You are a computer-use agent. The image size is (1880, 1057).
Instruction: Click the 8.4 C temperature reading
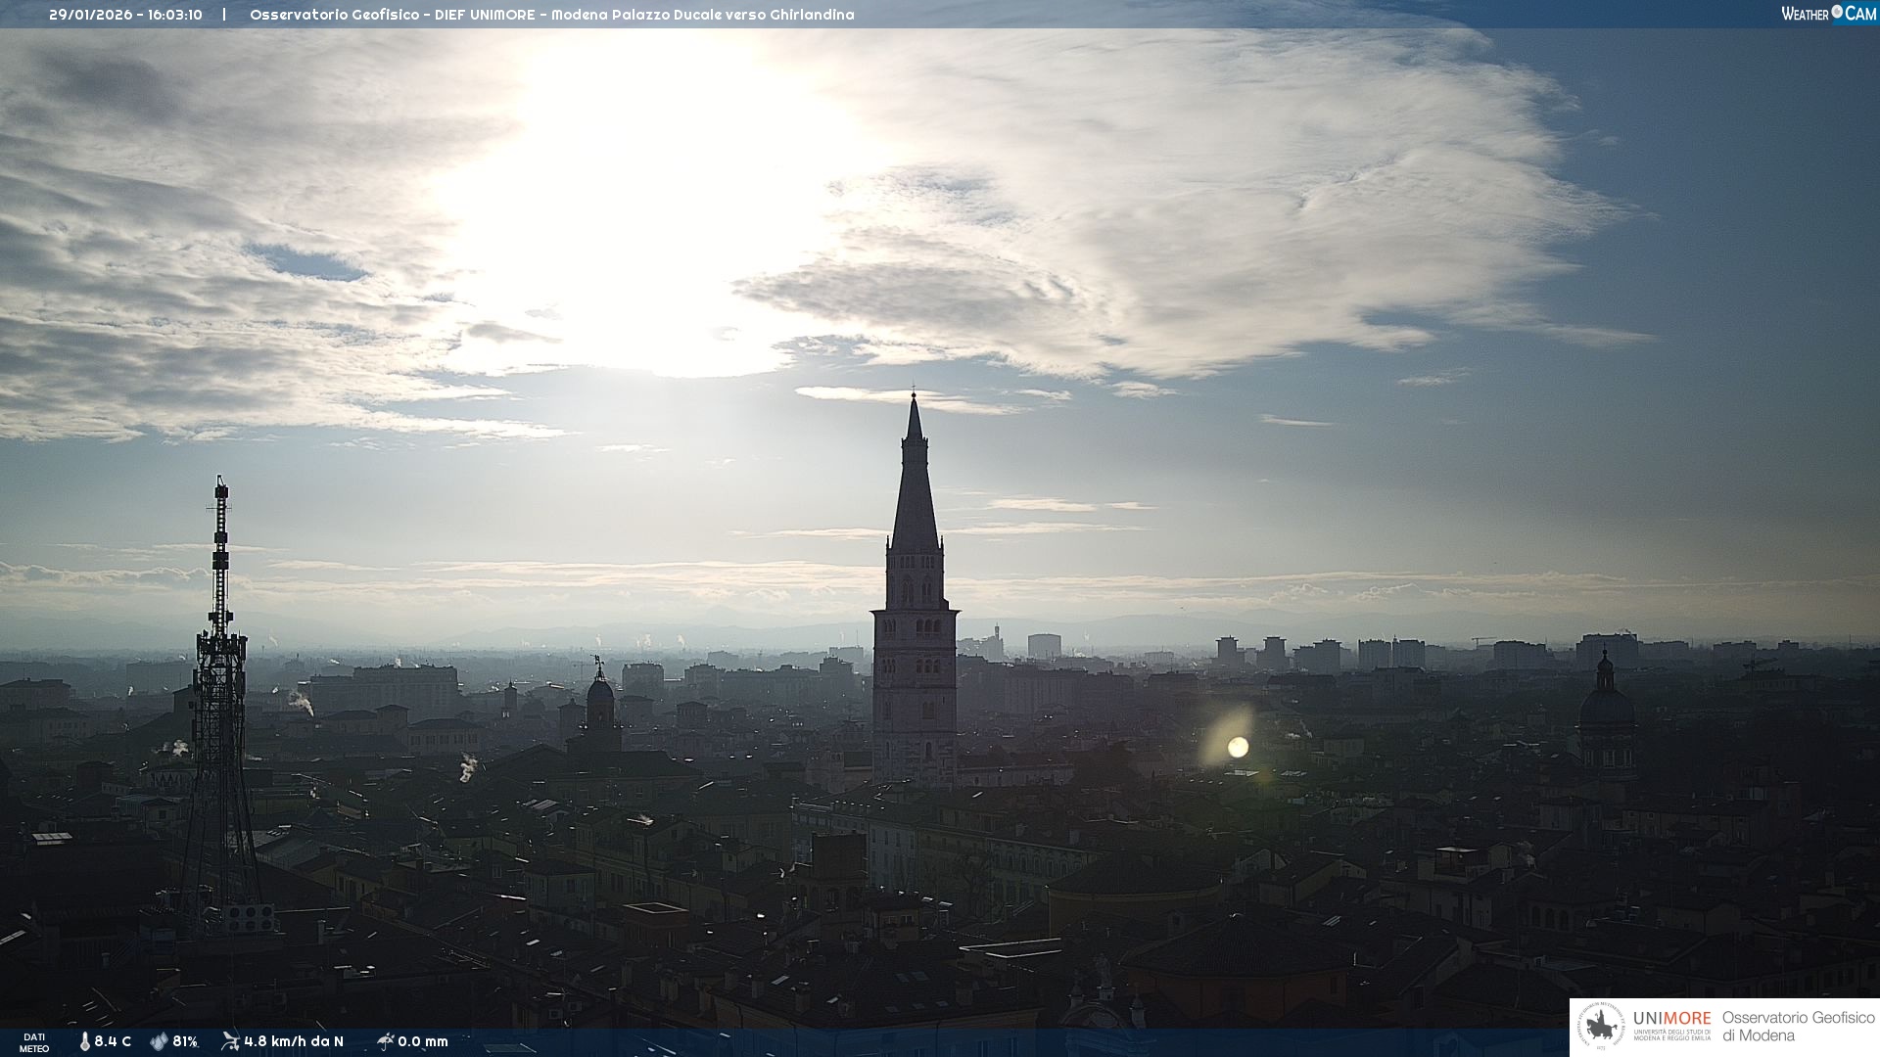point(113,1041)
